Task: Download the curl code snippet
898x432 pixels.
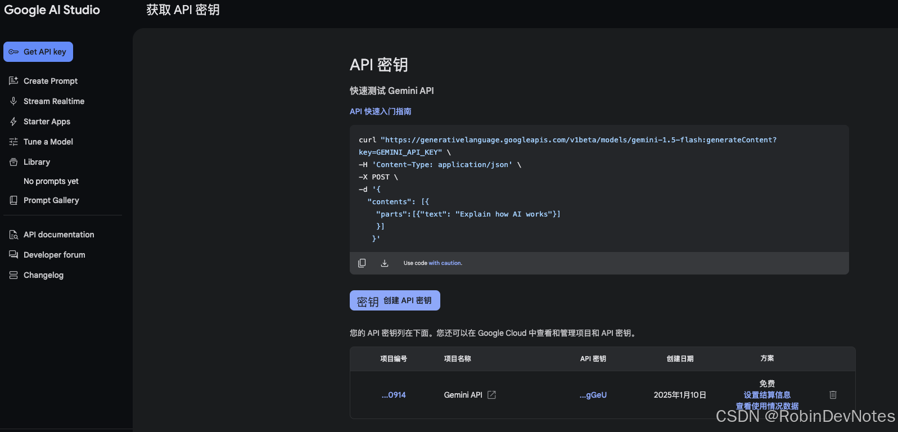Action: [385, 263]
